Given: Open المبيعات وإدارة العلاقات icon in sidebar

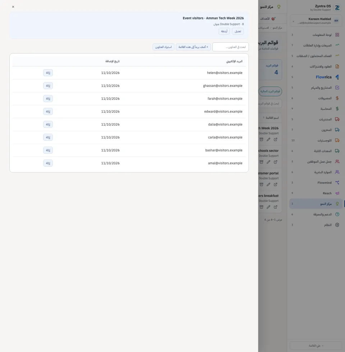Looking at the screenshot, I should tap(337, 45).
